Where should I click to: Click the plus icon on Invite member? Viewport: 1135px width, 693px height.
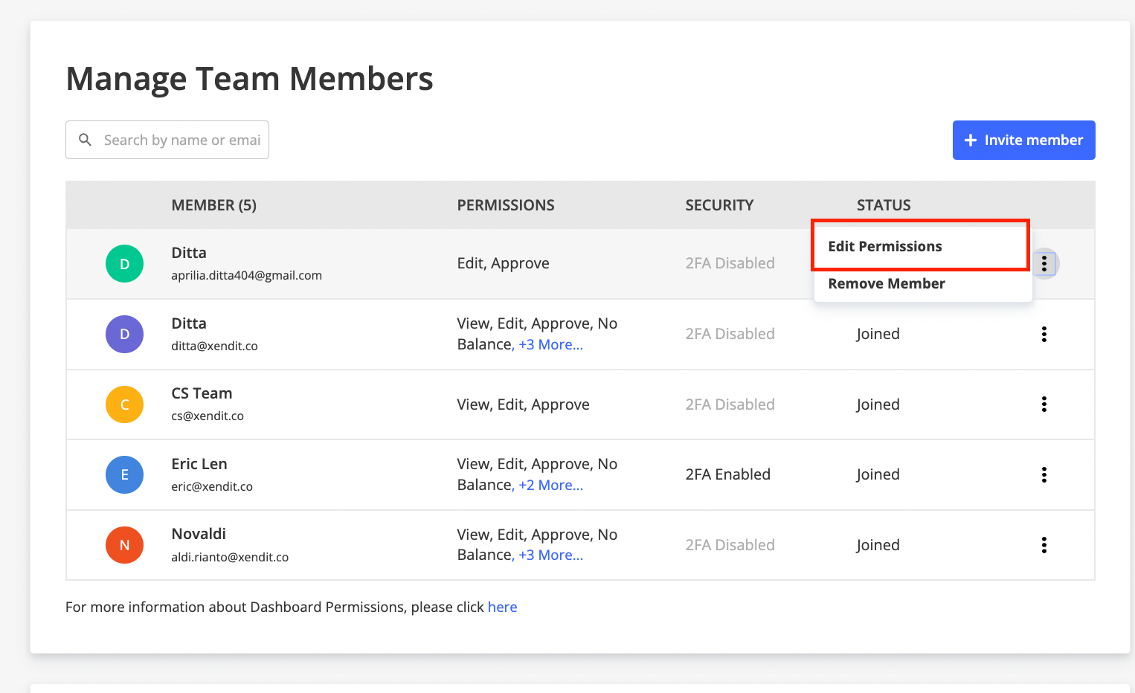(x=971, y=140)
